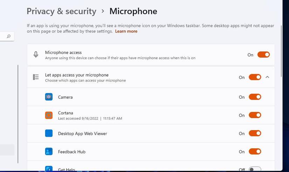Click the Feedback Hub app icon
Image resolution: width=289 pixels, height=172 pixels.
[x=49, y=151]
